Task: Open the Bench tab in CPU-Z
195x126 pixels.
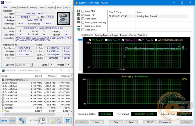Action: 59,7
